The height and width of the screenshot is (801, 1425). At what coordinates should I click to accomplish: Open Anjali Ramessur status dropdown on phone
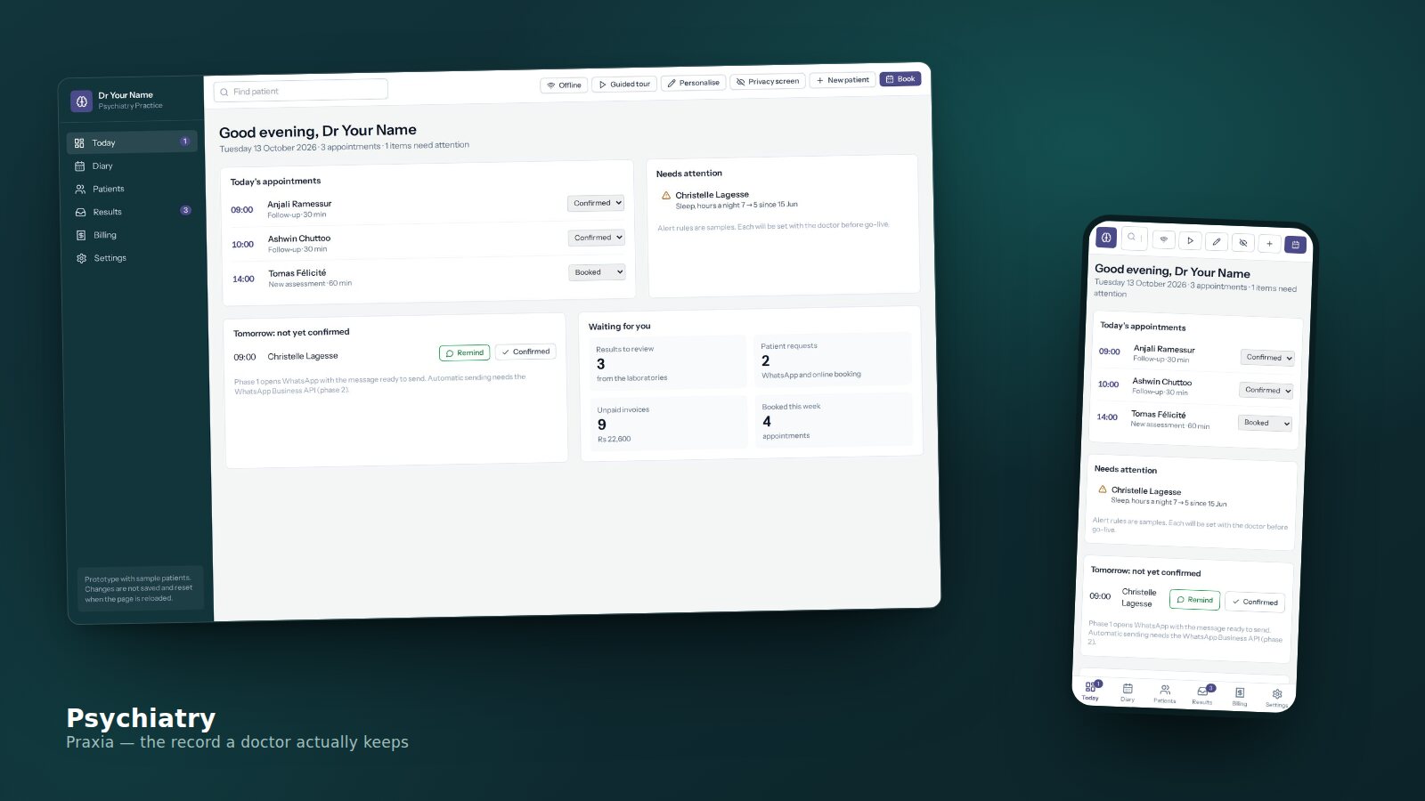[1267, 358]
